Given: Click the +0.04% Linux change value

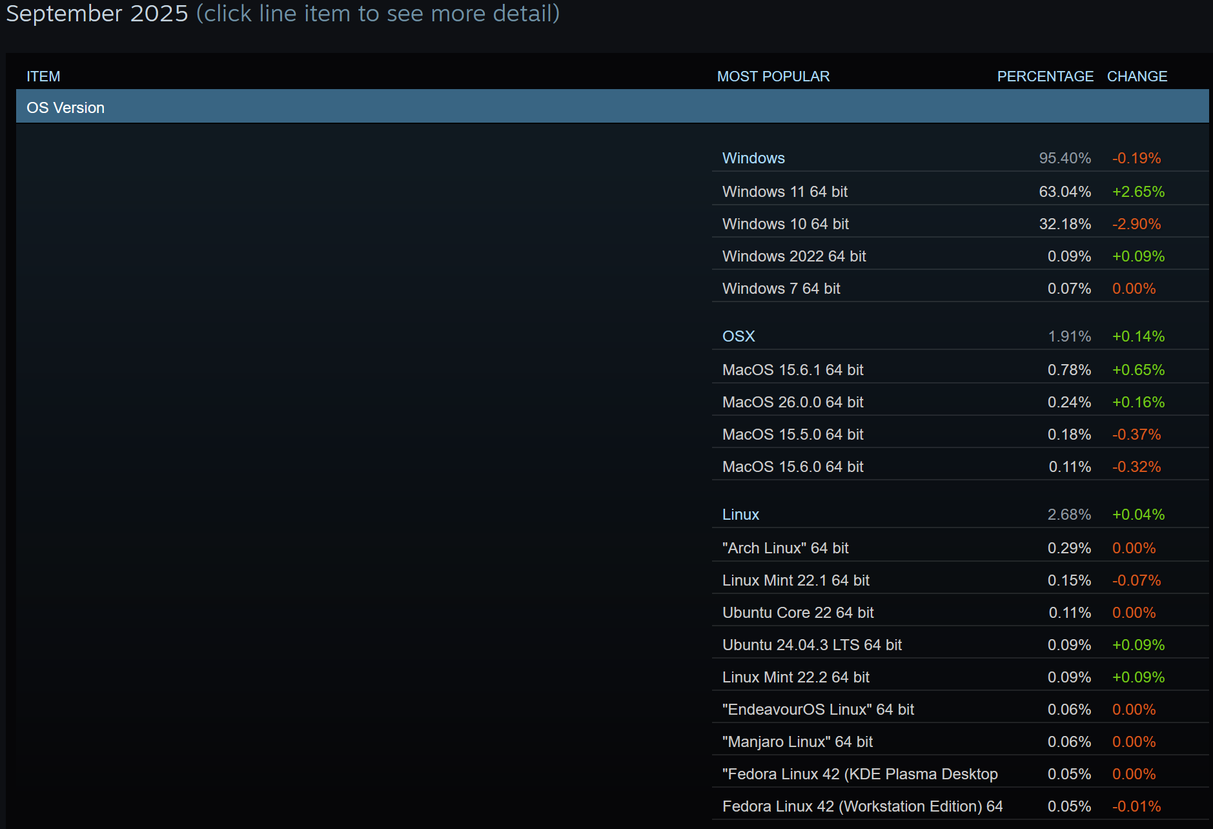Looking at the screenshot, I should click(x=1138, y=515).
